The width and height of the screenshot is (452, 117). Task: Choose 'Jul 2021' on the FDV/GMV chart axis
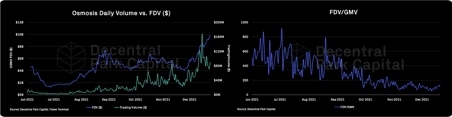[x=280, y=100]
